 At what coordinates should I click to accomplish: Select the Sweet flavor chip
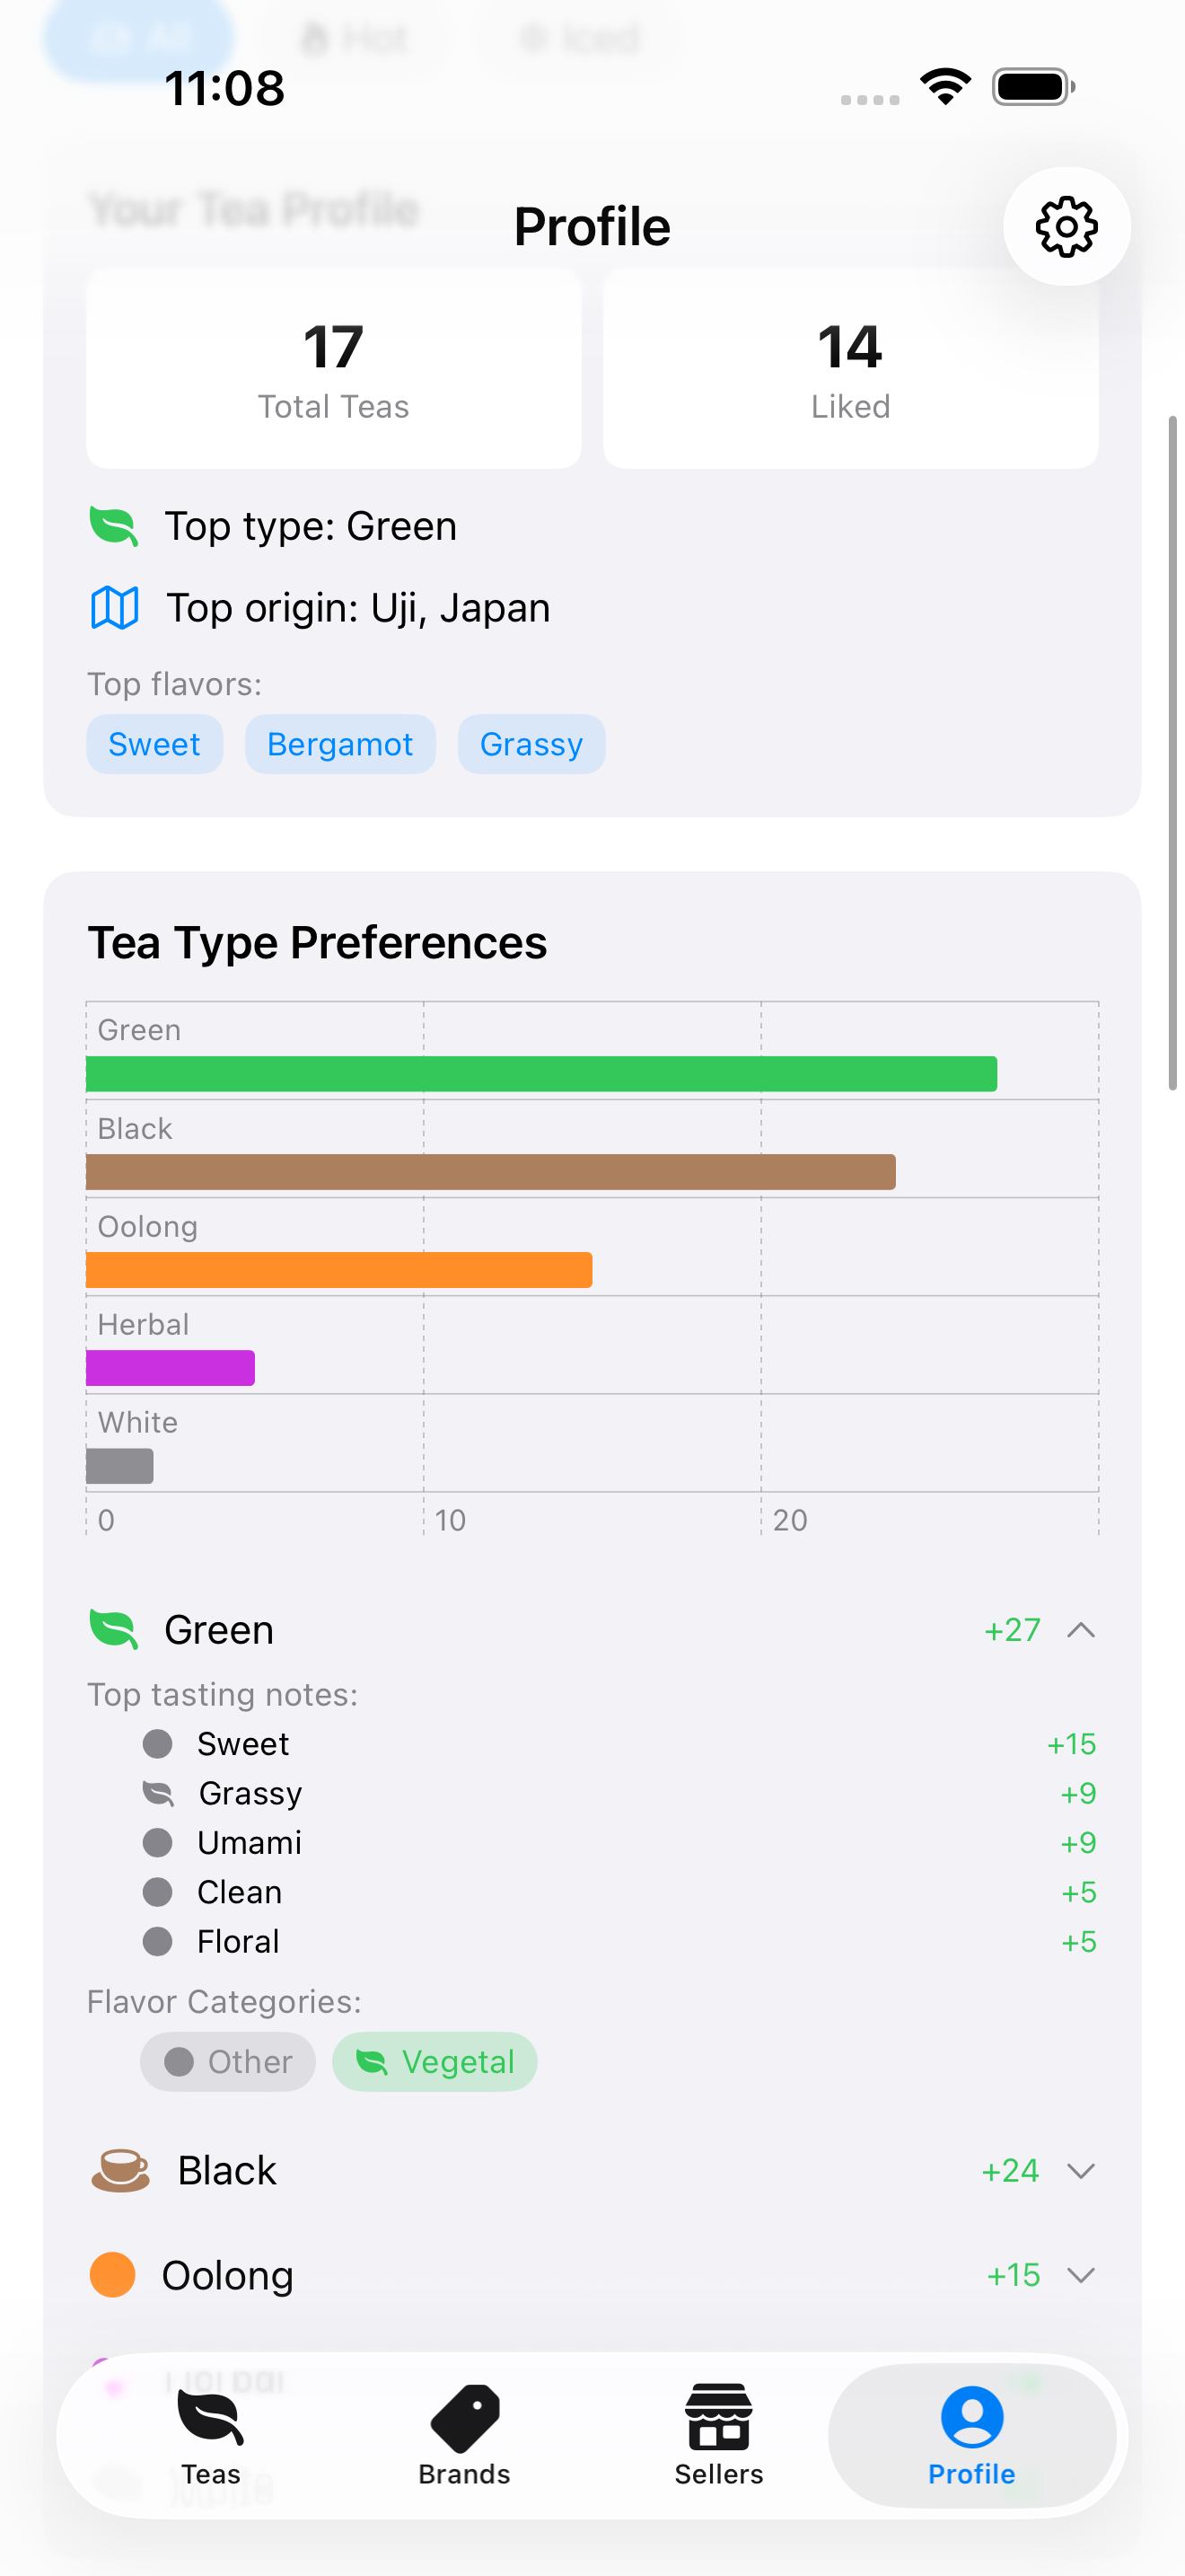pos(154,743)
